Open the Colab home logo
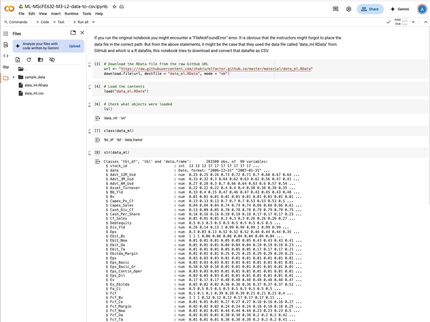This screenshot has height=322, width=430. point(9,9)
